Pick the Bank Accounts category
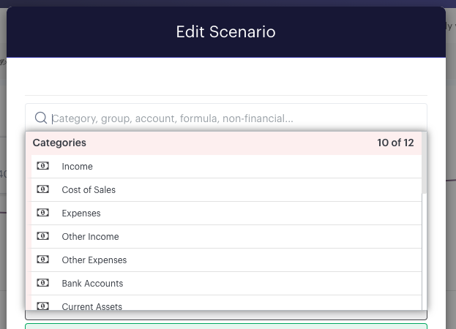Screen dimensions: 456x329 (226, 284)
